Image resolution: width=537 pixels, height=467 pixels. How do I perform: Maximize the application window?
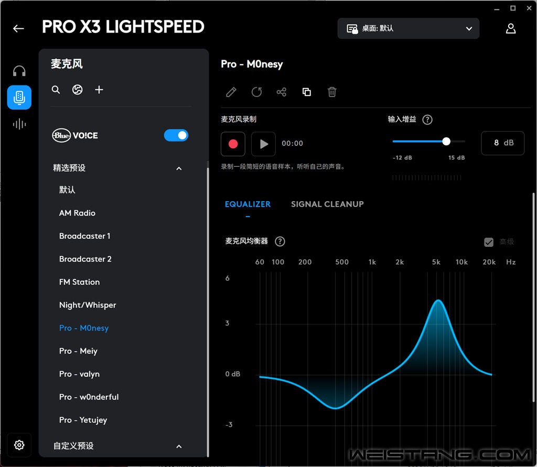(x=513, y=8)
